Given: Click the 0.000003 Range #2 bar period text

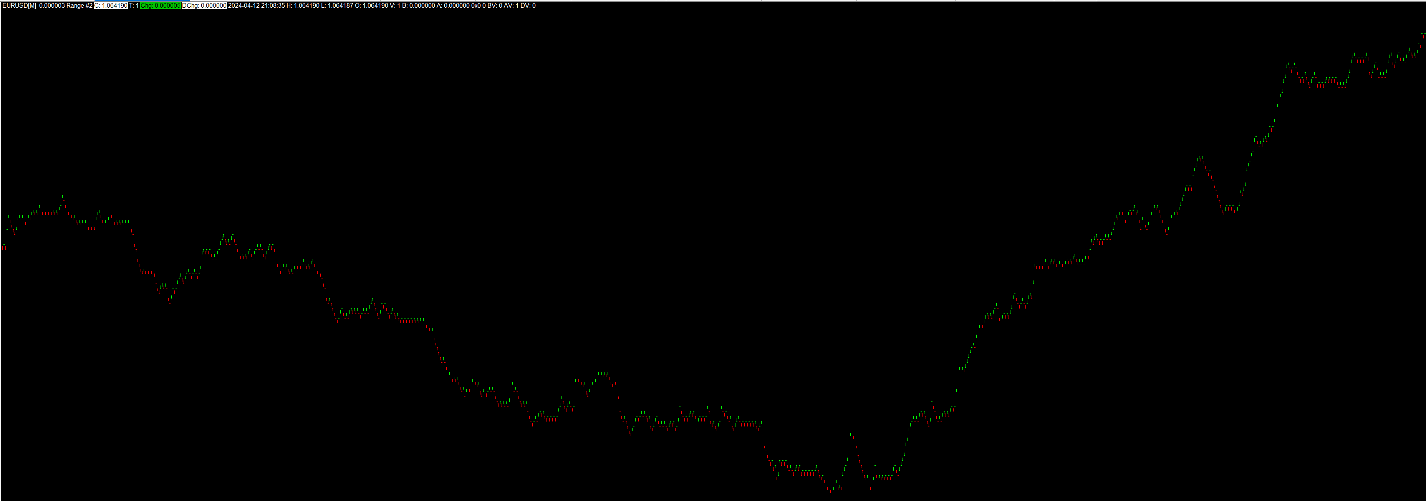Looking at the screenshot, I should point(65,5).
